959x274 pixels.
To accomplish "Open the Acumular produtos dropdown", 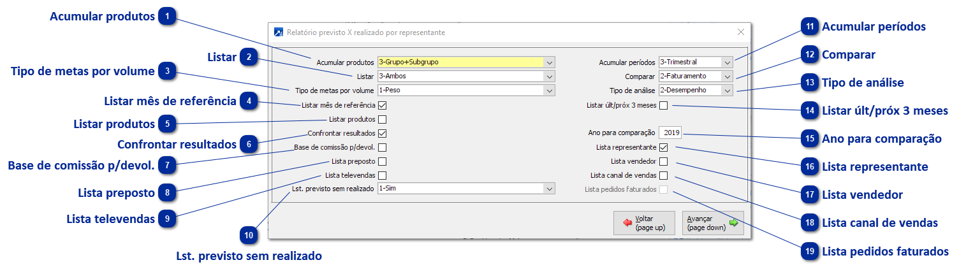I will 550,62.
